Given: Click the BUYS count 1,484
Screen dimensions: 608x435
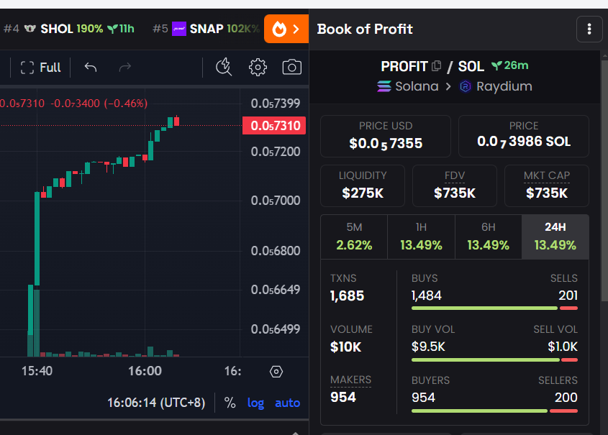Looking at the screenshot, I should (x=427, y=296).
